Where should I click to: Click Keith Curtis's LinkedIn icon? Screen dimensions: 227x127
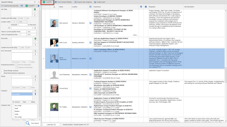click(x=90, y=42)
